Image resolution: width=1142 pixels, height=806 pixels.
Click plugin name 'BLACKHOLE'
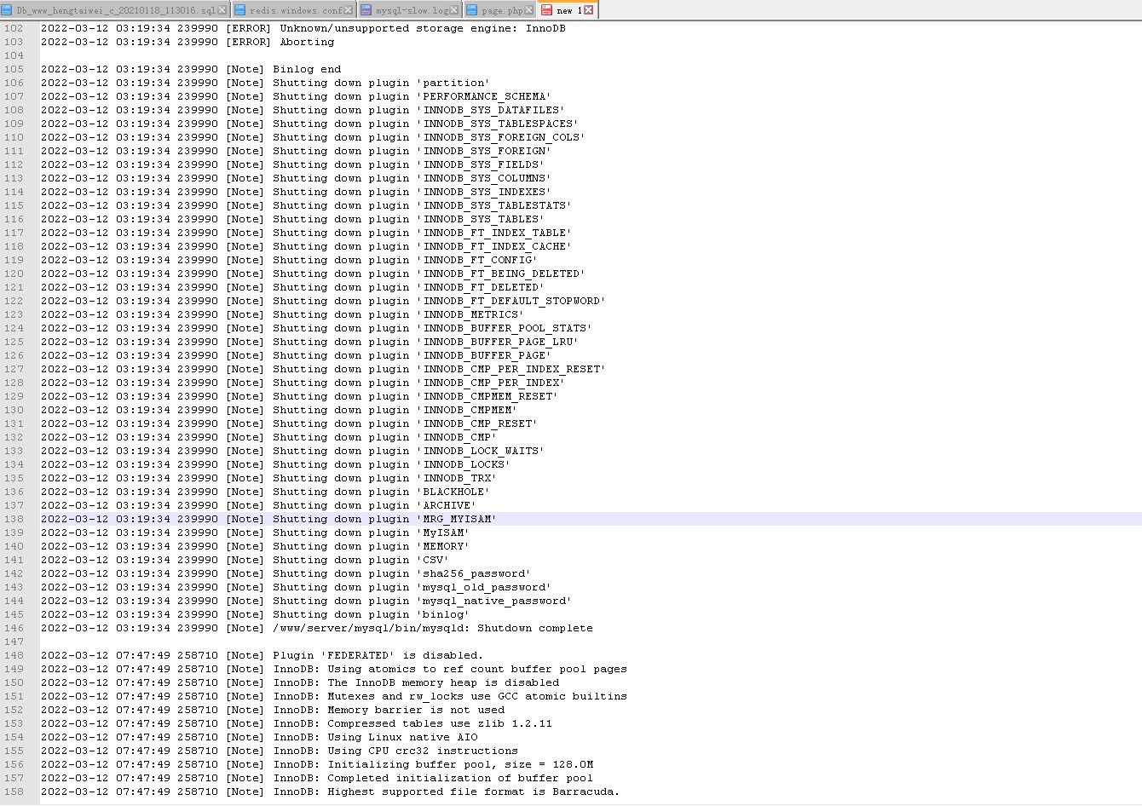click(453, 492)
